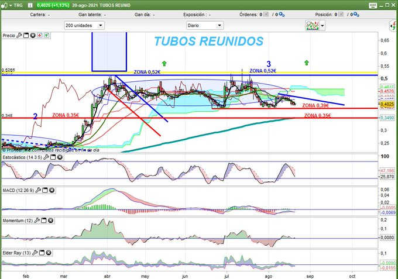Open the on-screen keyboard shortcuts icon

(373, 5)
